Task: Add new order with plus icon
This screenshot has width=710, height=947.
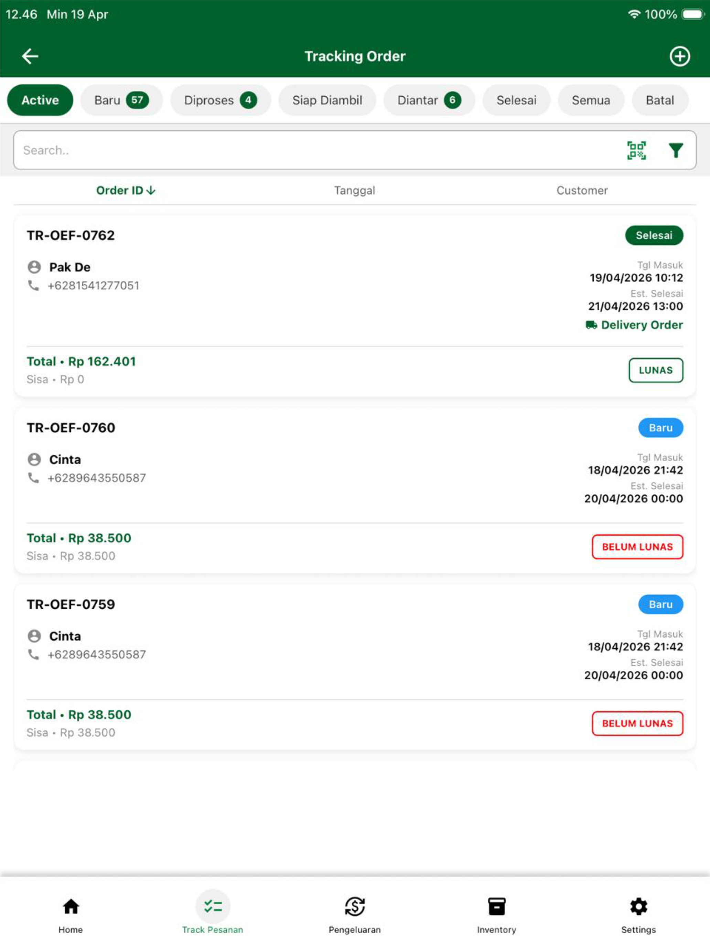Action: 680,56
